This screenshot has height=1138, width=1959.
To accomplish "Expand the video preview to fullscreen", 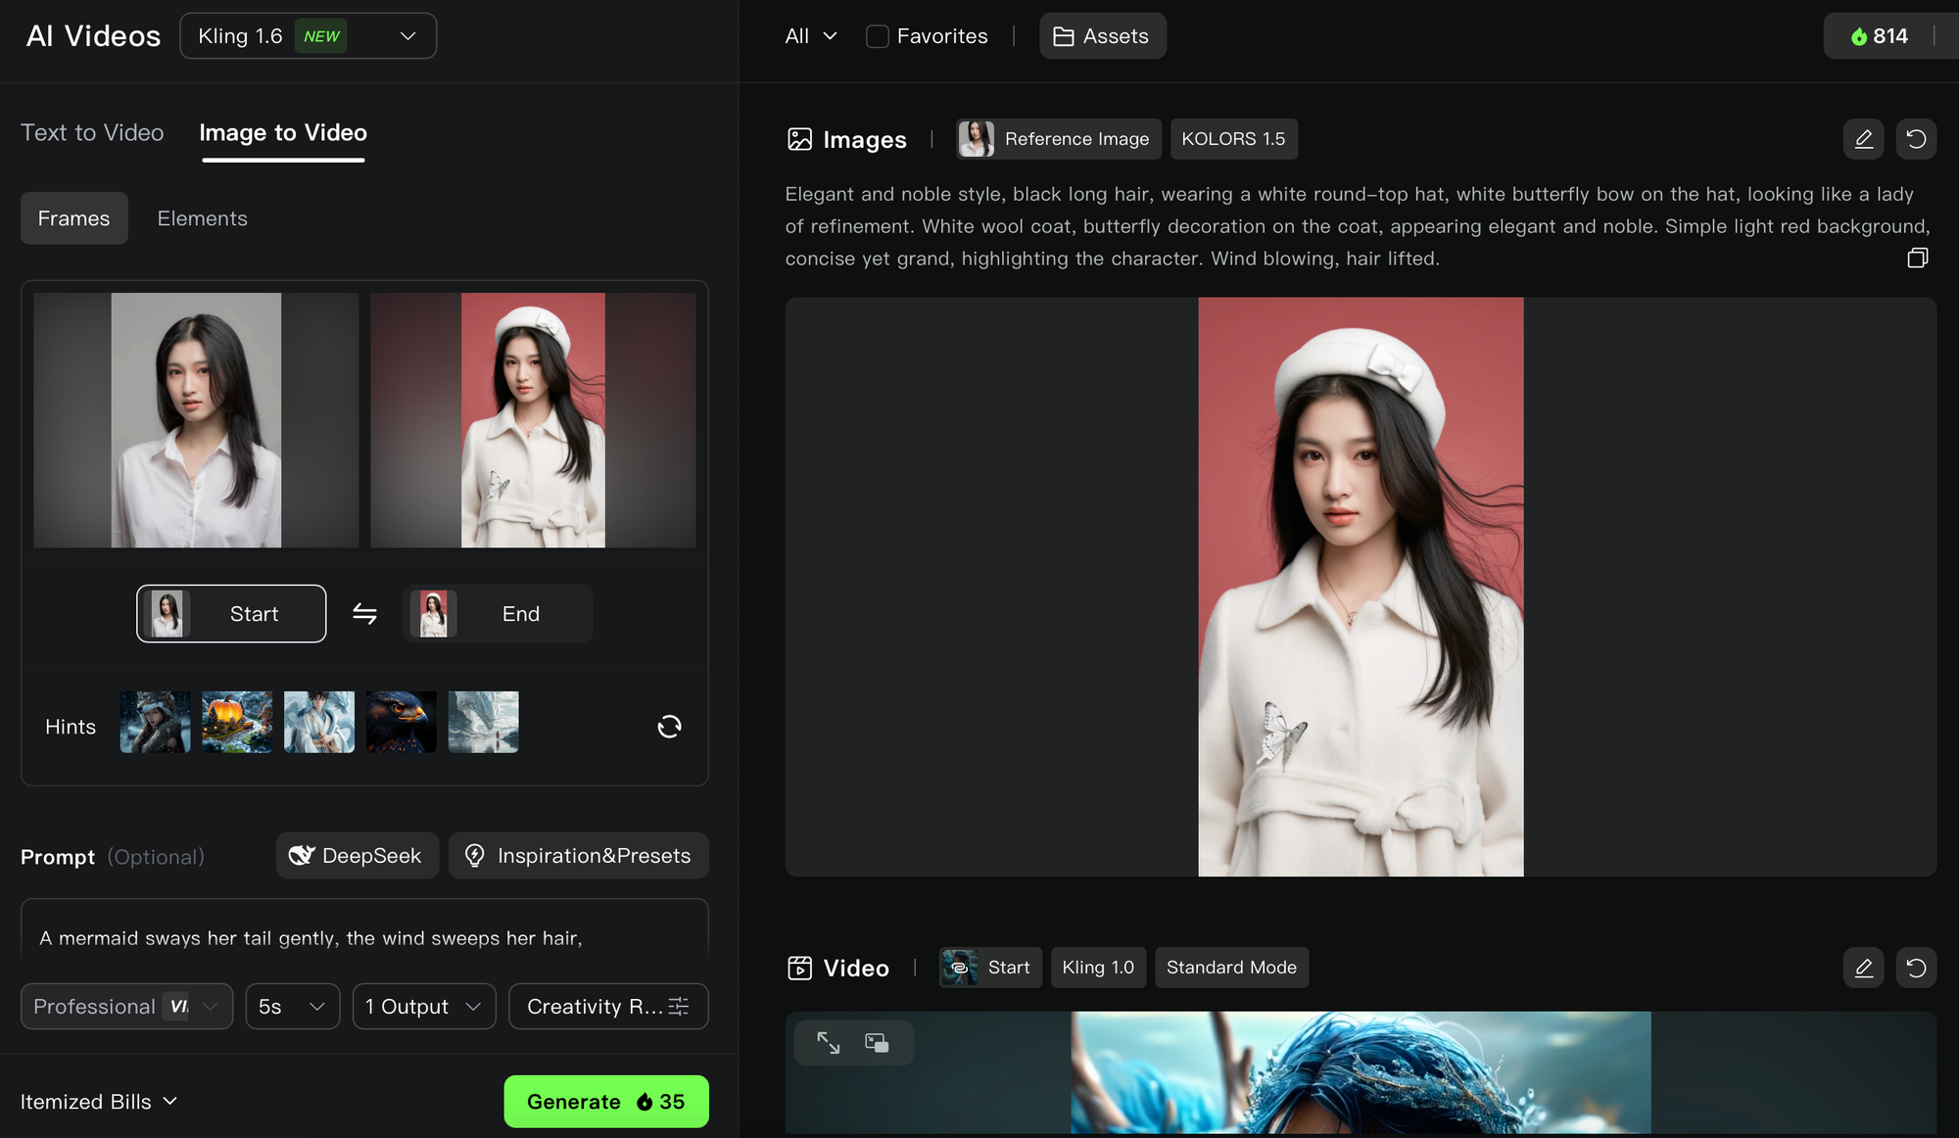I will 829,1043.
